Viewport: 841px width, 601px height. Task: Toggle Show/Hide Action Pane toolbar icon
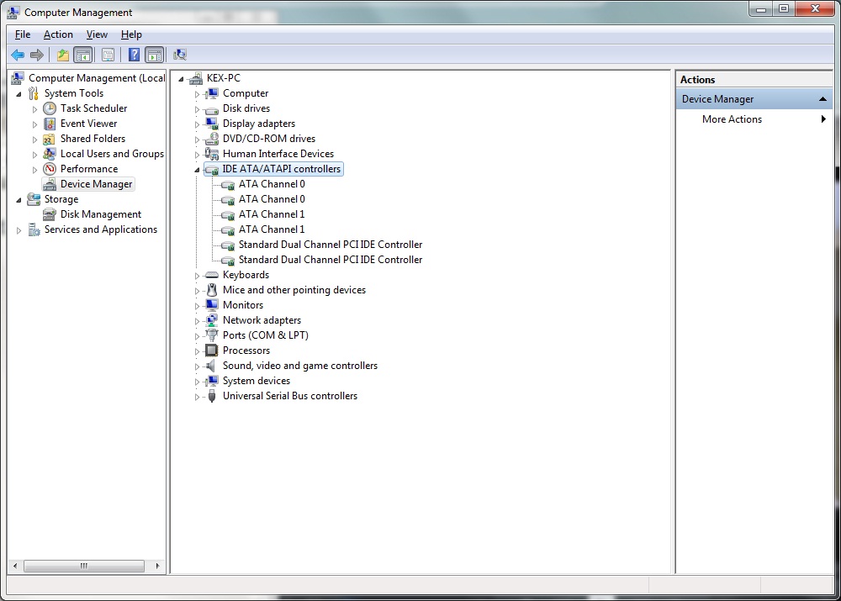(x=155, y=55)
